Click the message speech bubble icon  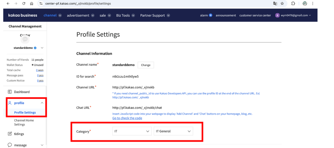pos(10,145)
